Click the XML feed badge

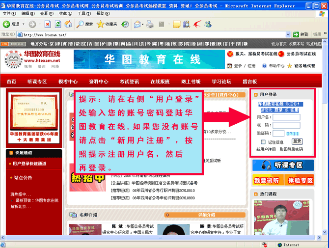(x=4, y=44)
